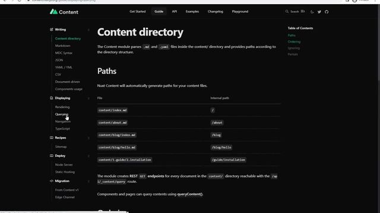Open Rendering sidebar link

pos(62,107)
